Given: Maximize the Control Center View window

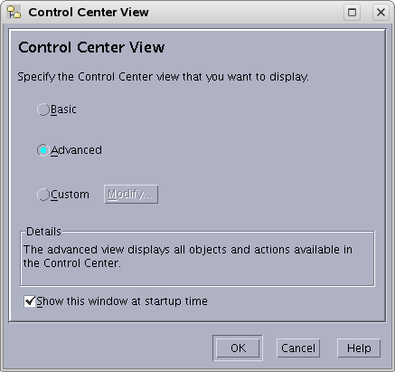Looking at the screenshot, I should point(352,13).
